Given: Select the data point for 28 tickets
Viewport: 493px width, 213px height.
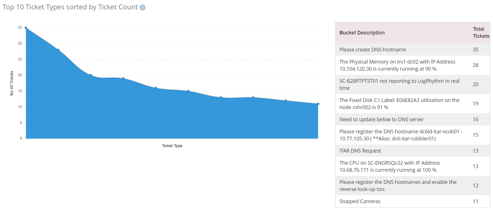Looking at the screenshot, I should click(58, 50).
